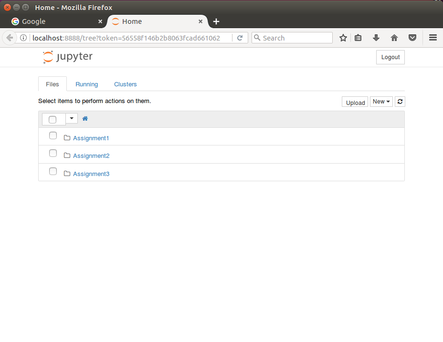443x342 pixels.
Task: Open the Assignment2 folder link
Action: [x=91, y=156]
